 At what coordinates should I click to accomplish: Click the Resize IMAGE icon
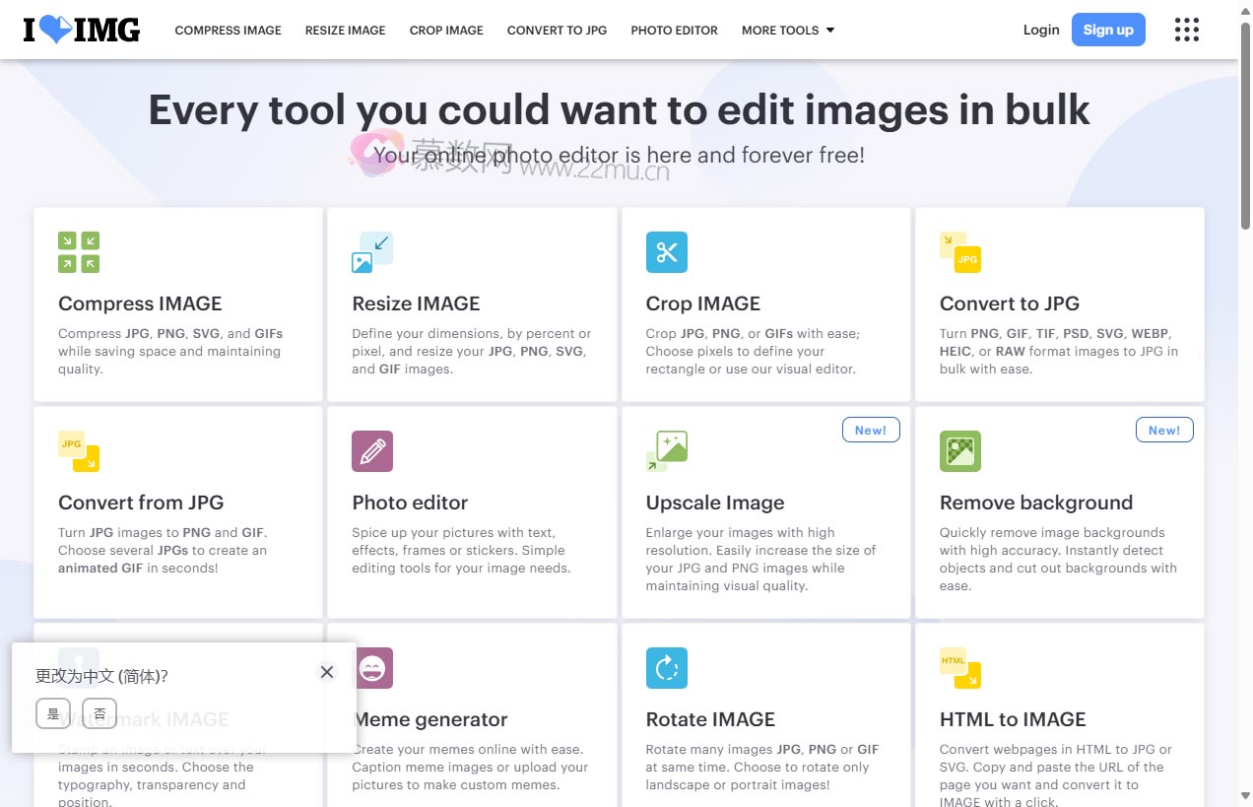coord(372,252)
